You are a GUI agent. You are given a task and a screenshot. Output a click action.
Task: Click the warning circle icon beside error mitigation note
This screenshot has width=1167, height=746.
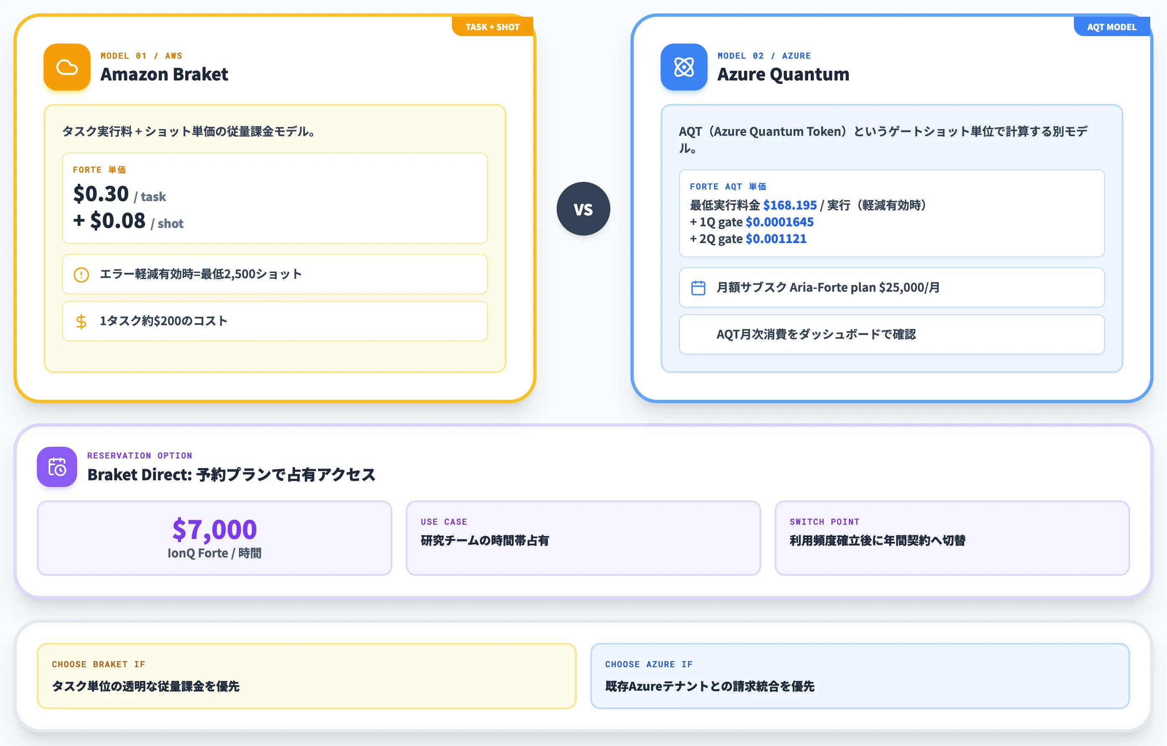pyautogui.click(x=81, y=275)
